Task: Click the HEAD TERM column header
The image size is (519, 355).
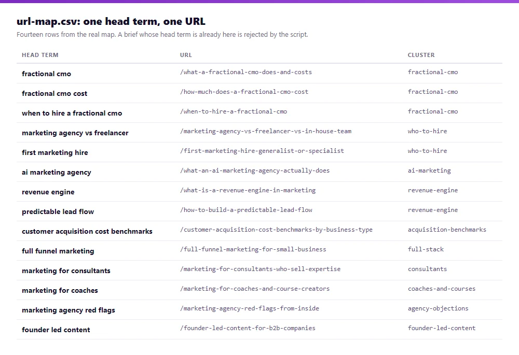Action: click(40, 55)
